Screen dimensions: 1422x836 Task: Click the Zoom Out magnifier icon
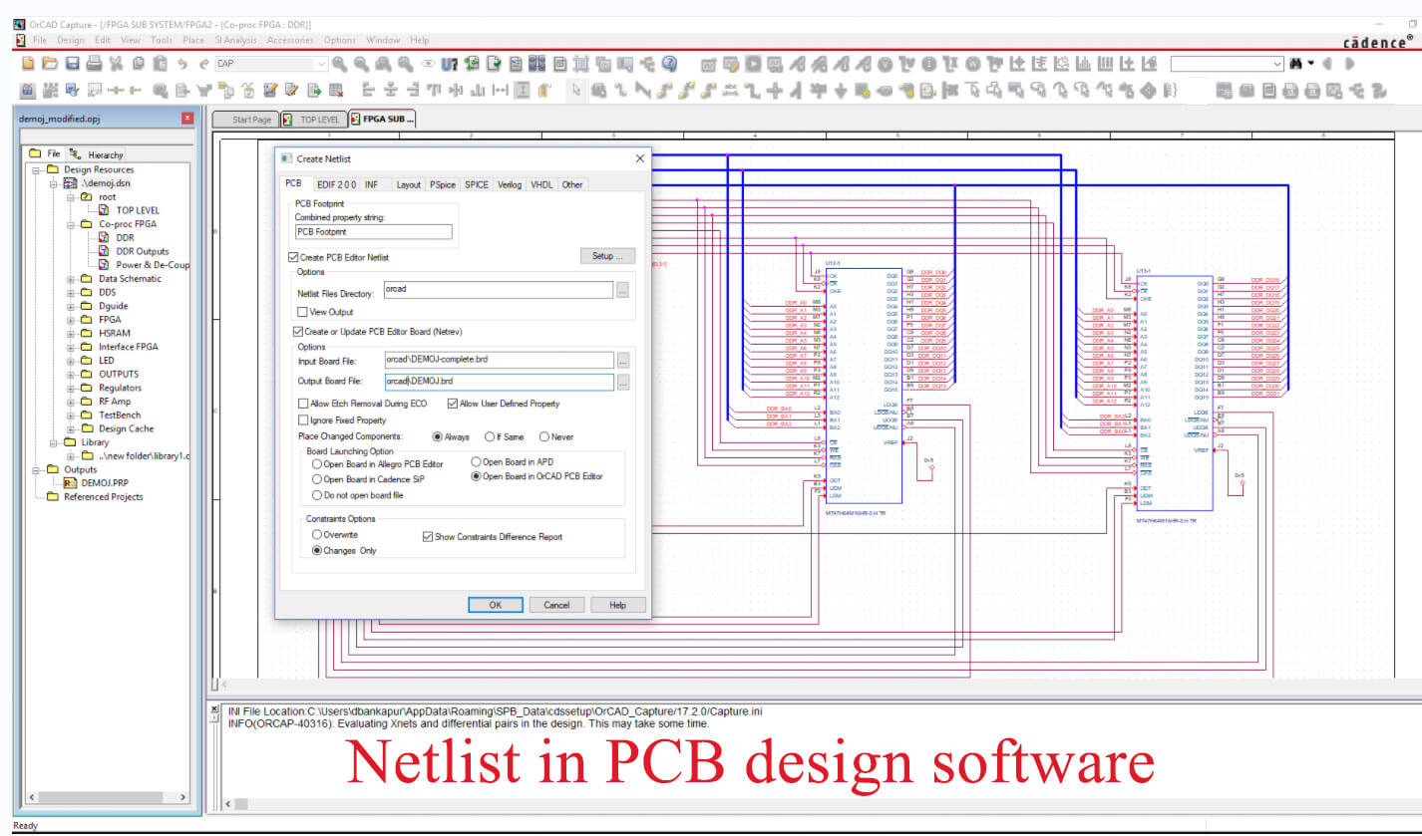click(361, 64)
